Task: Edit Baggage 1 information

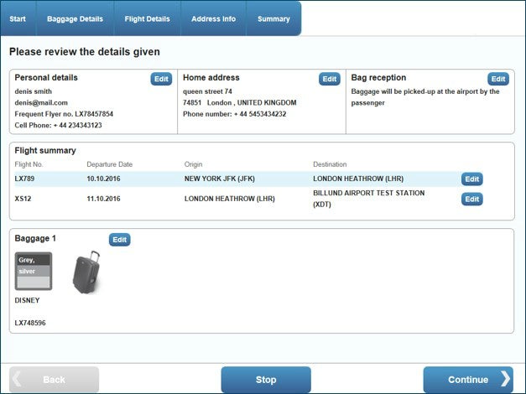Action: [120, 240]
